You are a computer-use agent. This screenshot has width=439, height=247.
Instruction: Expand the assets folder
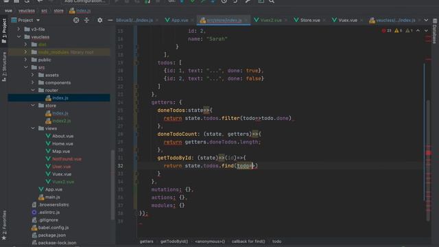click(33, 75)
